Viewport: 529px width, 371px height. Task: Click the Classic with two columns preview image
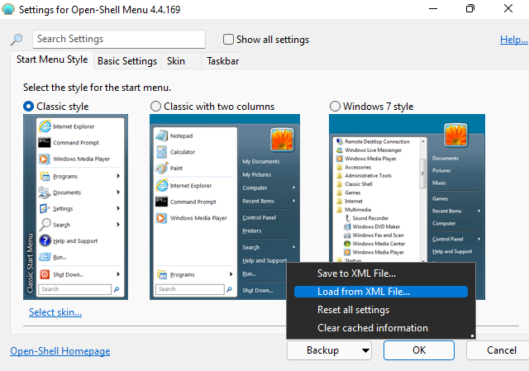225,207
